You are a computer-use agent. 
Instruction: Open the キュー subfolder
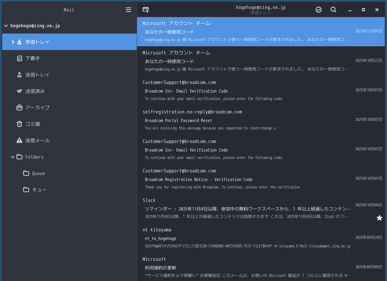click(x=69, y=190)
